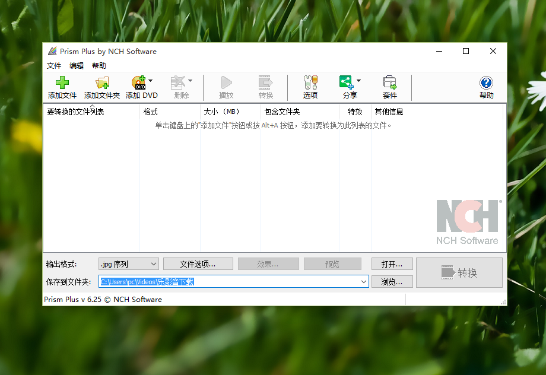
Task: Click the 文件选项... button
Action: [x=198, y=264]
